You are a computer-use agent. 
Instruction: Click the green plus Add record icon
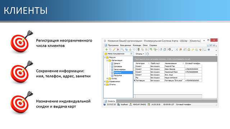pyautogui.click(x=106, y=49)
